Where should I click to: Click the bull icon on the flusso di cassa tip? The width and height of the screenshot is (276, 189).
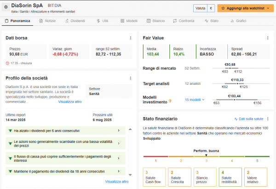click(10, 158)
